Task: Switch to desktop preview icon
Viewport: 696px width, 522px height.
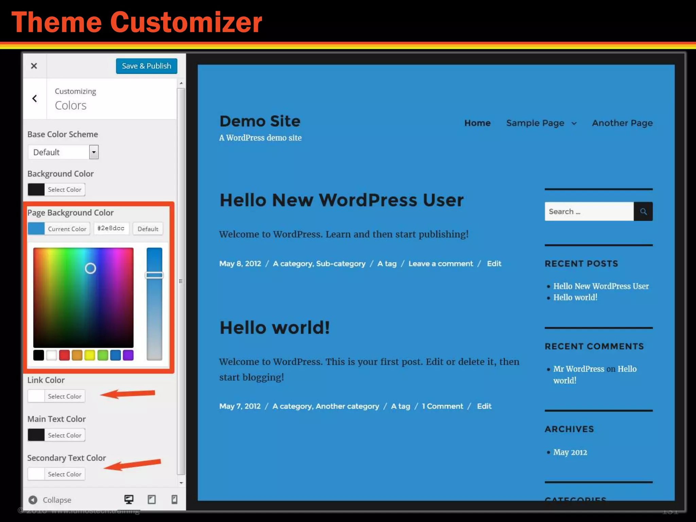Action: [129, 499]
